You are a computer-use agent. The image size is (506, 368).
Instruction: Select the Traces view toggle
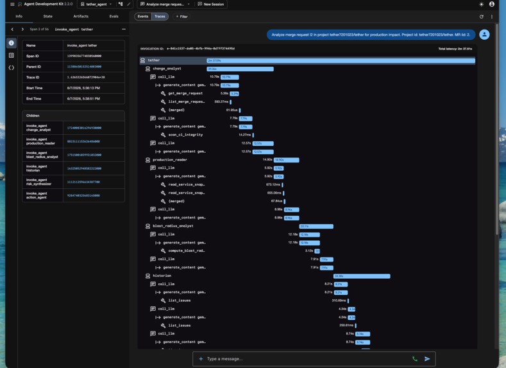pyautogui.click(x=160, y=17)
